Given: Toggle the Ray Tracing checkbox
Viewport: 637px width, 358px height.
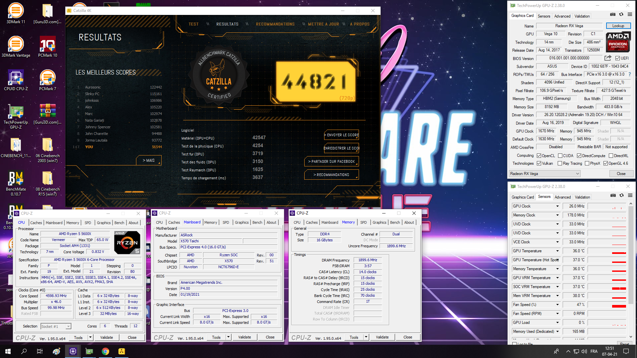Looking at the screenshot, I should (560, 163).
